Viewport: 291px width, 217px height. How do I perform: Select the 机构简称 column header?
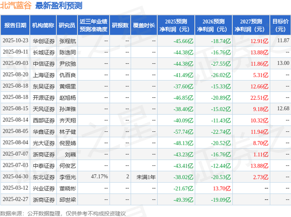pyautogui.click(x=43, y=25)
